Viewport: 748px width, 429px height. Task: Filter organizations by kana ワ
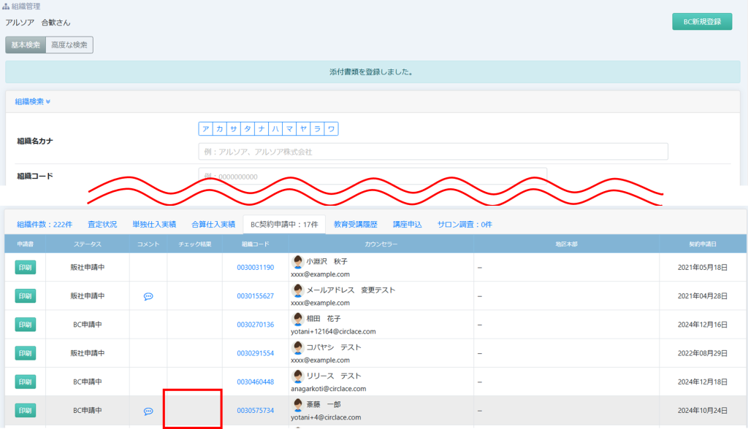coord(331,129)
